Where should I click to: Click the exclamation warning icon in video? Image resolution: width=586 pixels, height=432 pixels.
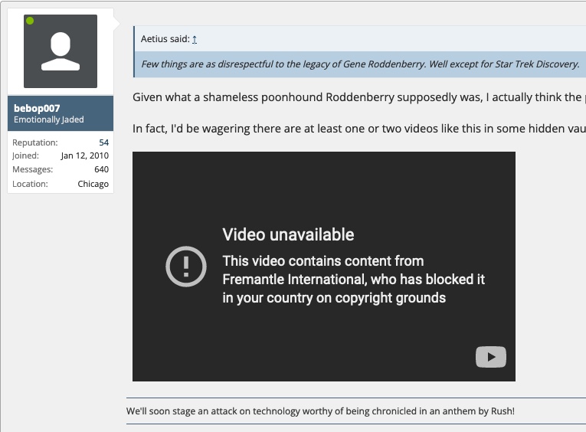pyautogui.click(x=185, y=267)
